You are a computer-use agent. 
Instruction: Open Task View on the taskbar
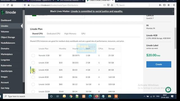58,97
